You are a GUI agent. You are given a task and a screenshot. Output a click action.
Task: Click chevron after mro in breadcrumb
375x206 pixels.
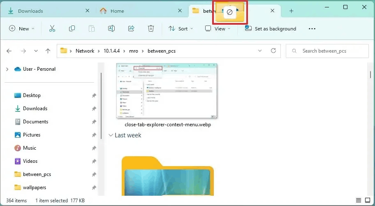pos(143,51)
